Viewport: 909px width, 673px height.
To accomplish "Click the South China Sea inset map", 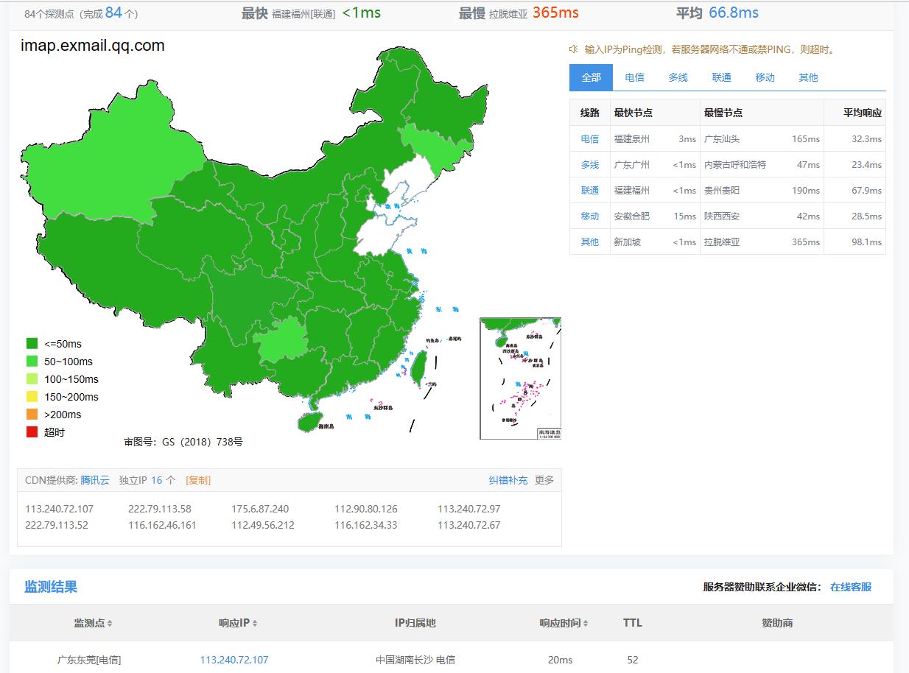I will pyautogui.click(x=519, y=378).
